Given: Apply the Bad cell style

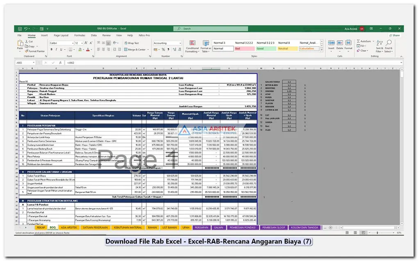Looking at the screenshot, I should tap(245, 48).
